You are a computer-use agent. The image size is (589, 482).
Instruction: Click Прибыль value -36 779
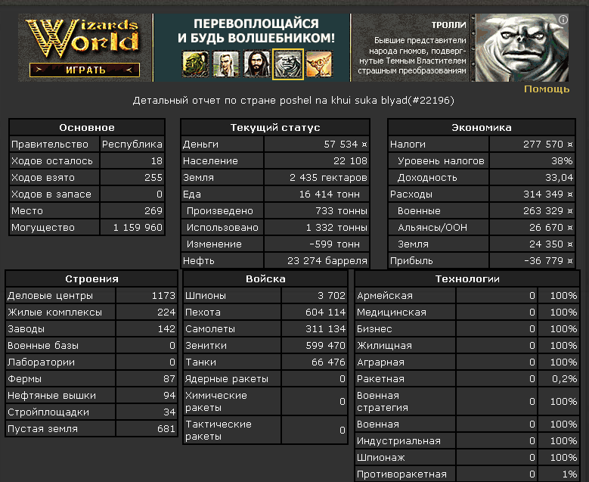coord(548,260)
